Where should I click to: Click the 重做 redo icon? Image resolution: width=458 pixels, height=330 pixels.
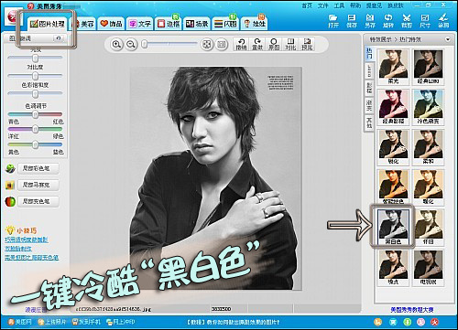(257, 45)
